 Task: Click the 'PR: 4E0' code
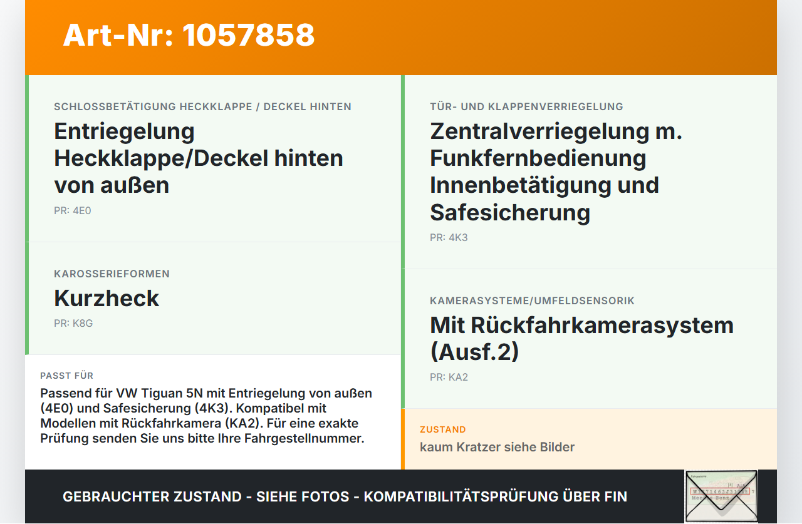(x=73, y=211)
